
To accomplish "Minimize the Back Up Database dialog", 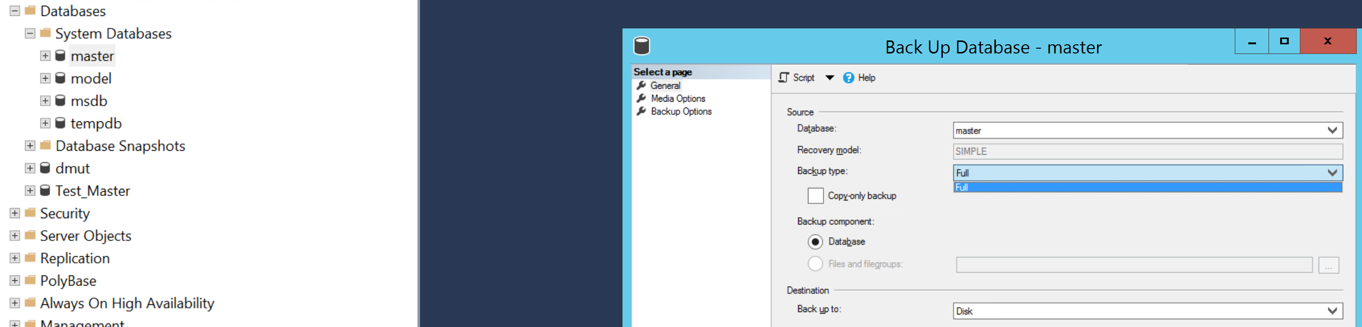I will [1251, 41].
